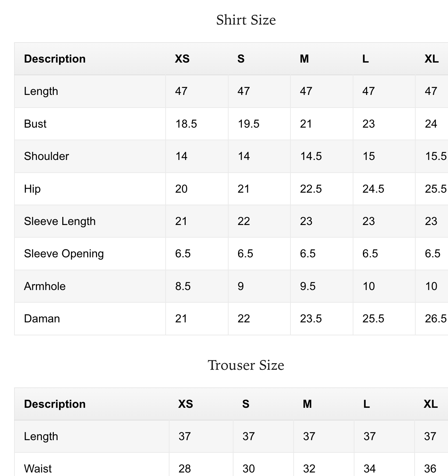Screen dimensions: 448x476
Task: Click the L column header in trouser table
Action: click(366, 404)
